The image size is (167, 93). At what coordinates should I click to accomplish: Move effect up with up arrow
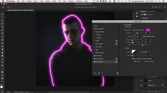[x=99, y=73]
